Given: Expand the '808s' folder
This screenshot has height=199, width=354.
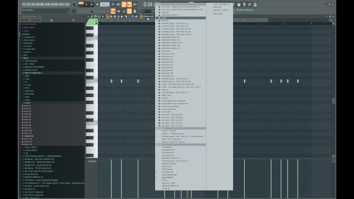Looking at the screenshot, I should (x=27, y=76).
